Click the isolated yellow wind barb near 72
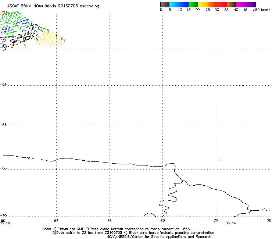This screenshot has width=272, height=239. coord(220,160)
